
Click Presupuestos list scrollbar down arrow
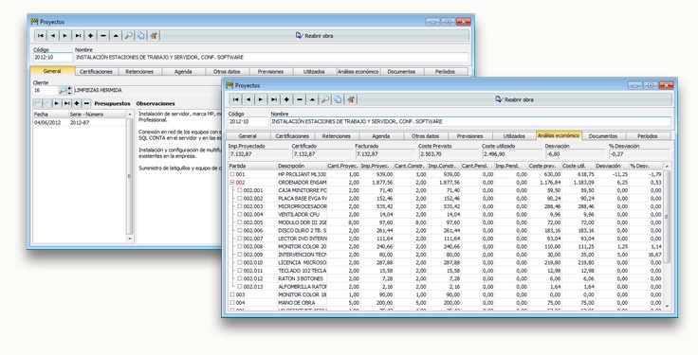[130, 240]
